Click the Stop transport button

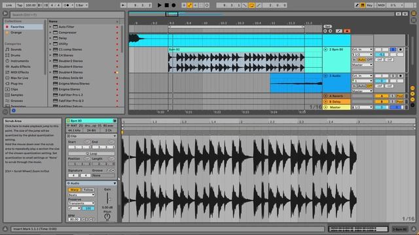click(166, 5)
